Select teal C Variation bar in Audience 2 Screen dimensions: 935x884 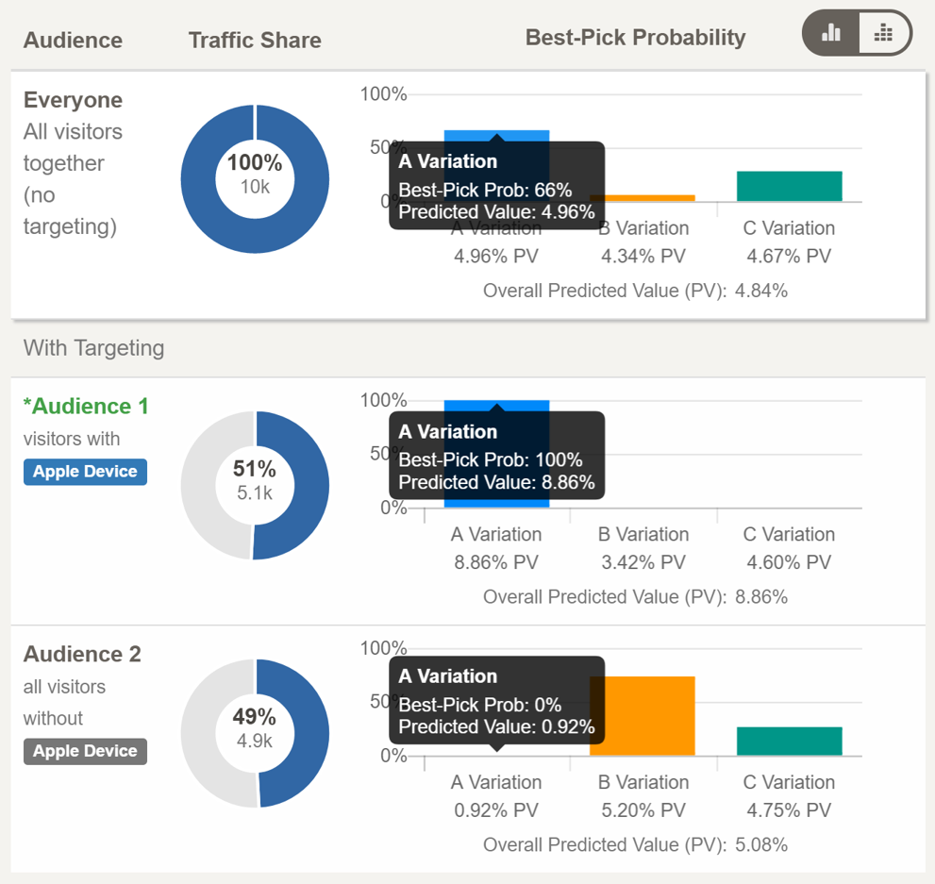coord(789,741)
